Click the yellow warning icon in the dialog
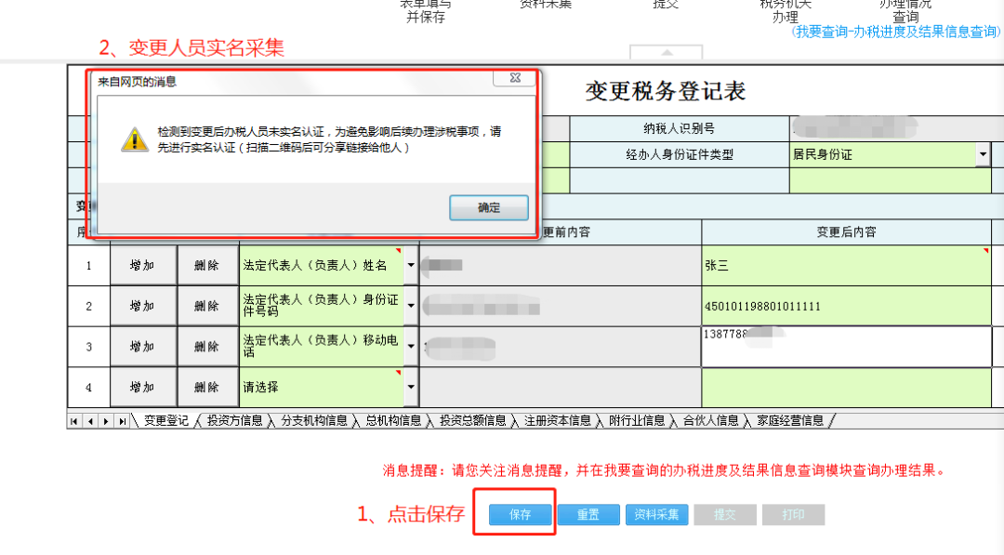This screenshot has width=1004, height=555. click(x=135, y=139)
